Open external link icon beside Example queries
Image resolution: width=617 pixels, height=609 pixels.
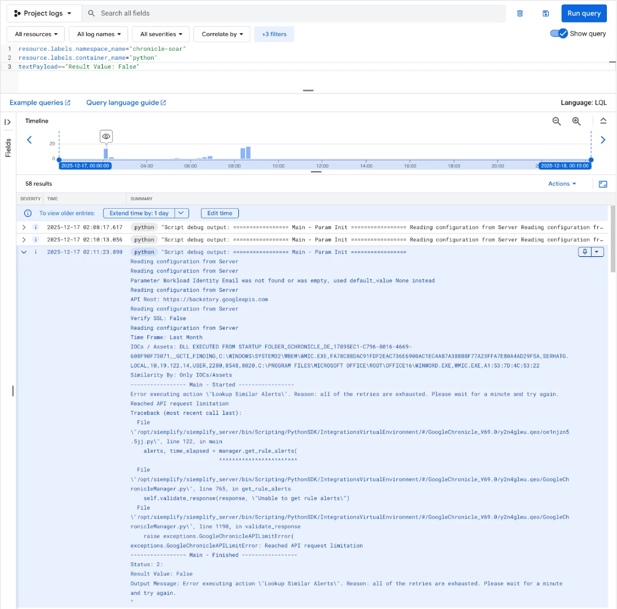tap(68, 103)
